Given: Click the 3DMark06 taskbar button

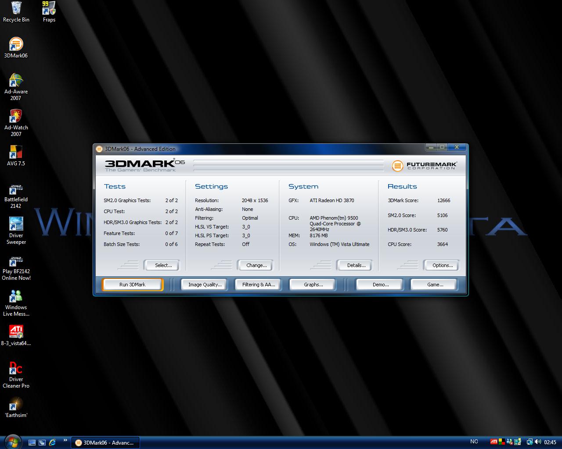Looking at the screenshot, I should 105,442.
